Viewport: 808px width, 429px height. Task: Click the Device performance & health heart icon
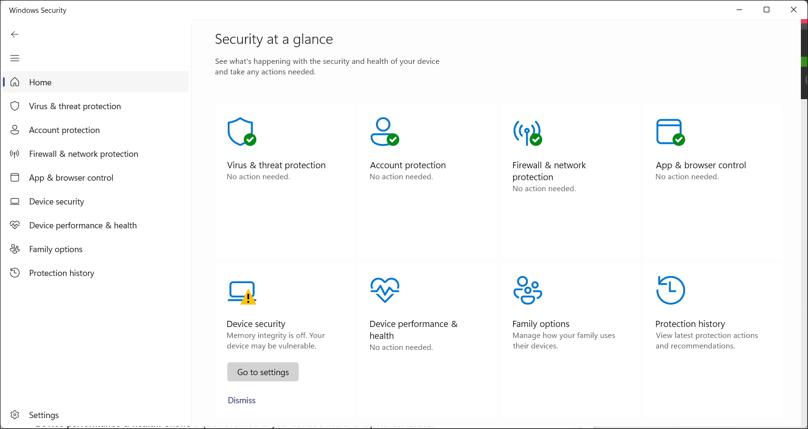[x=384, y=290]
